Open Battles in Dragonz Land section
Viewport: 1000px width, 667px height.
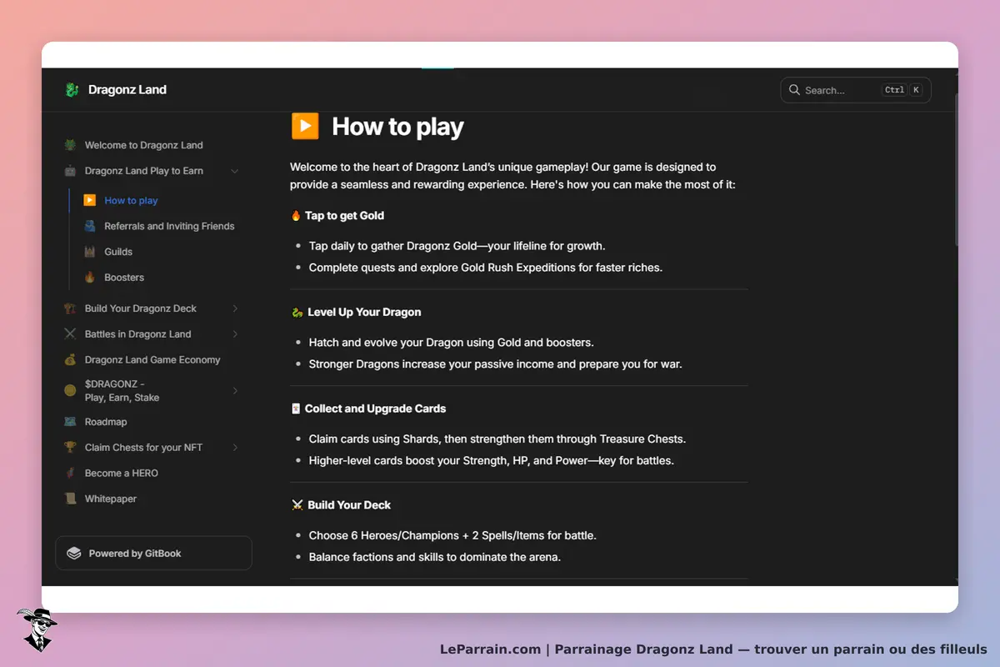(137, 334)
